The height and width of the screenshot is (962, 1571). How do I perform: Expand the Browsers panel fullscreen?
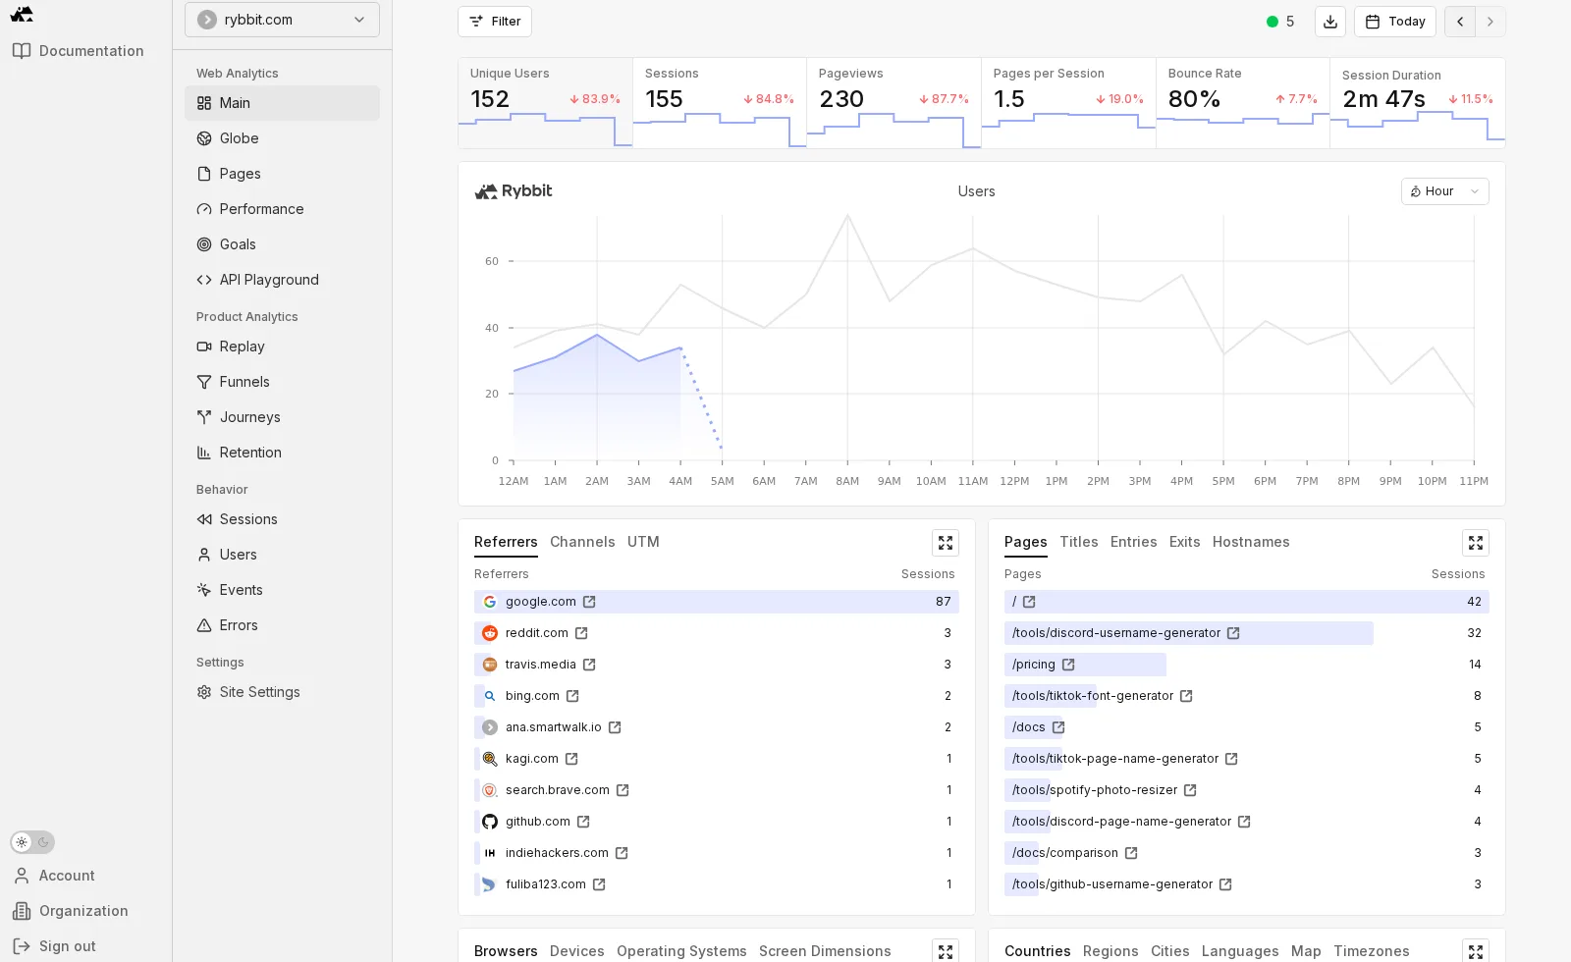click(x=946, y=951)
